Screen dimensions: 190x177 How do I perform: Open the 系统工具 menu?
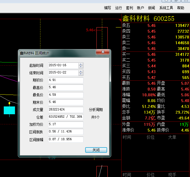[166, 8]
